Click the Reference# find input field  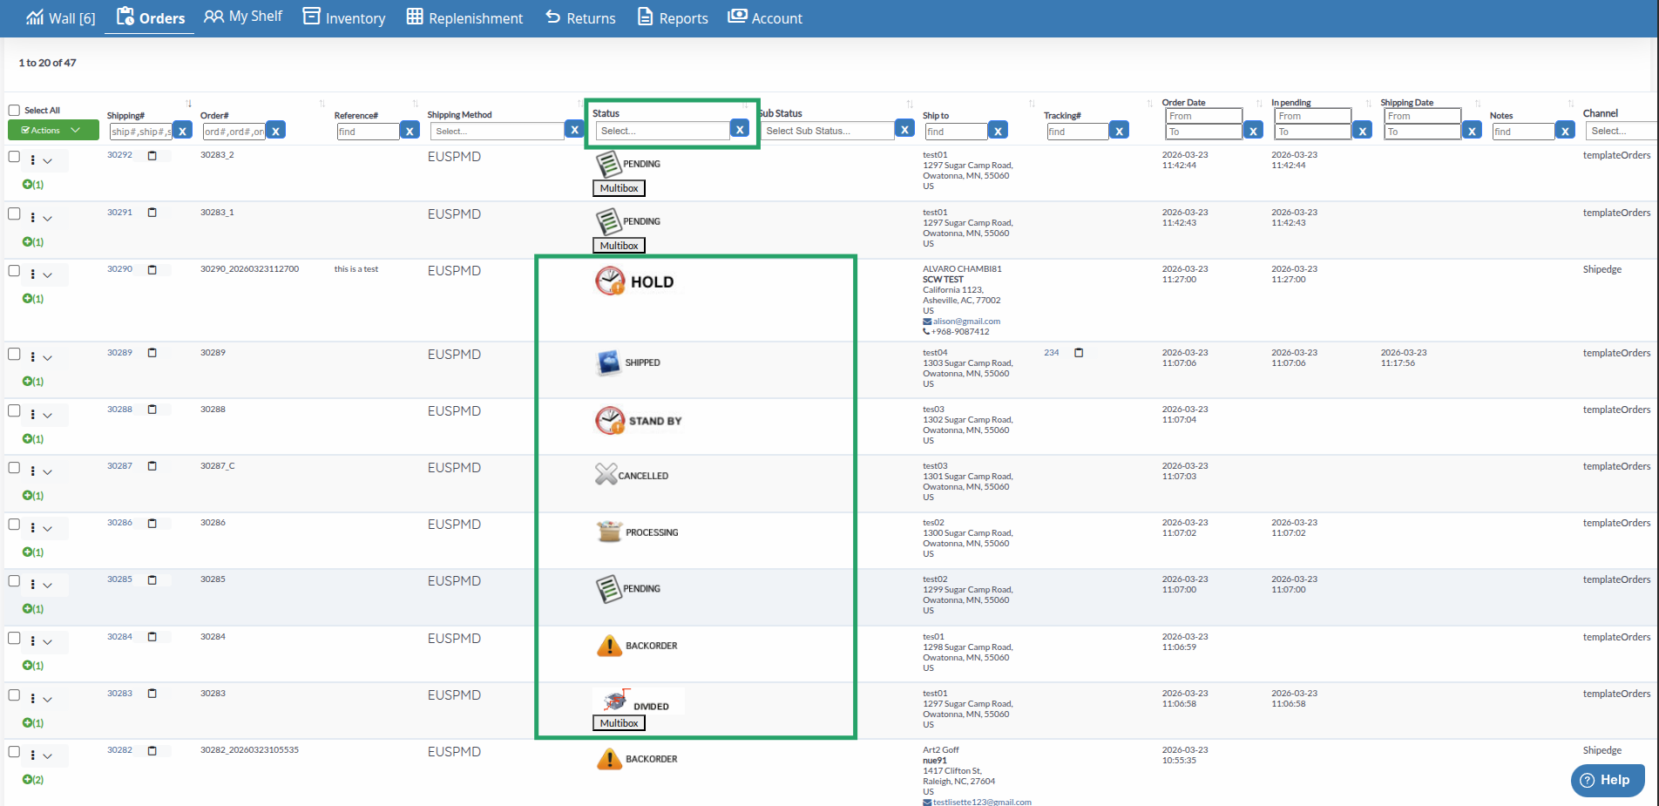coord(368,132)
